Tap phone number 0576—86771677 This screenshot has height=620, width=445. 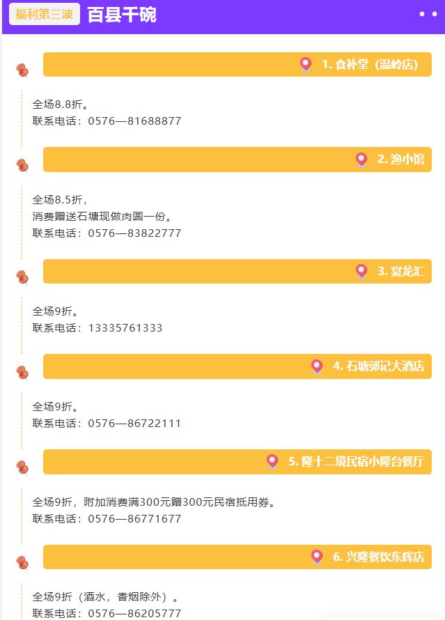pos(134,519)
